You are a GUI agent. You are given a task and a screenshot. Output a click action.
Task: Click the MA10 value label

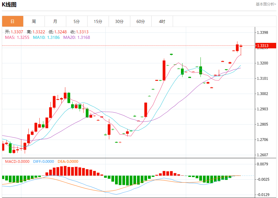[46, 37]
